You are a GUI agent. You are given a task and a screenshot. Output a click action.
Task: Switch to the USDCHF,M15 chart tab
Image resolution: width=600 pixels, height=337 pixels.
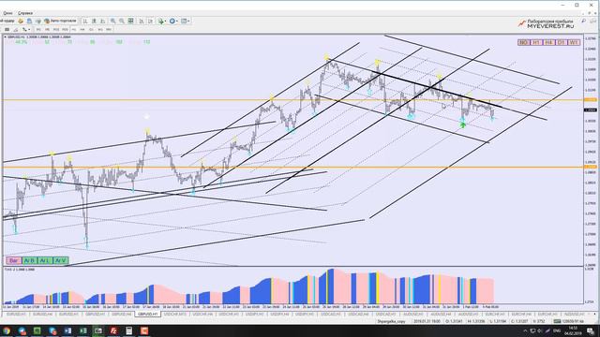(x=175, y=315)
